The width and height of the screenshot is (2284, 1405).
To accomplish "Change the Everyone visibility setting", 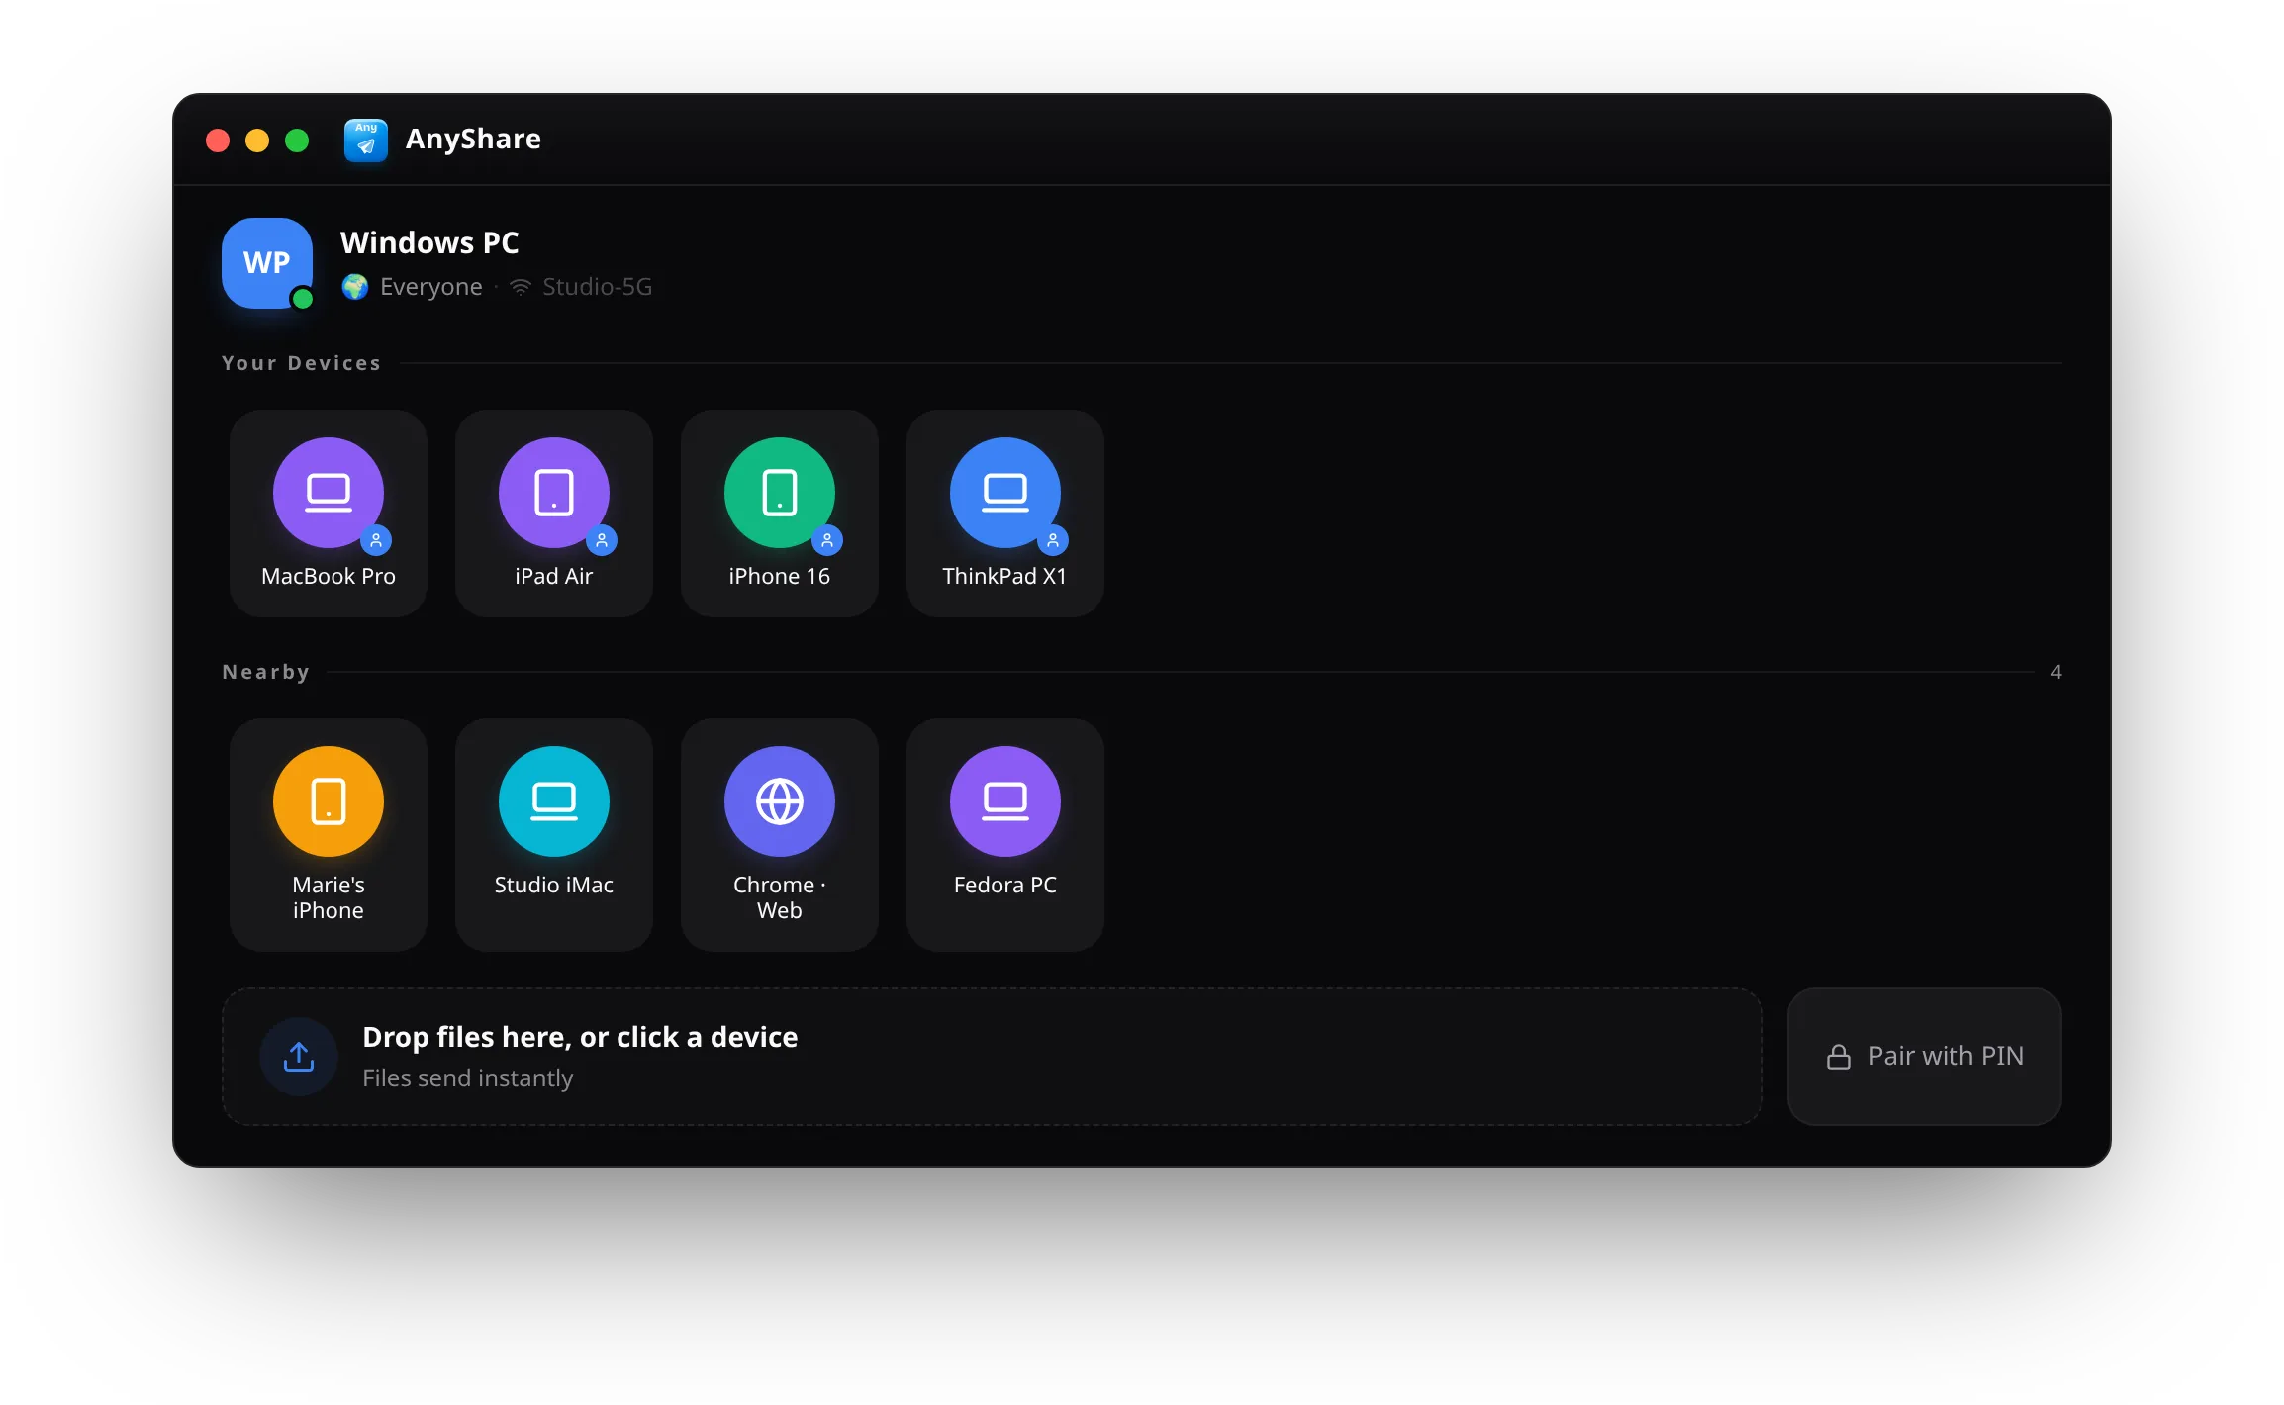I will click(431, 287).
